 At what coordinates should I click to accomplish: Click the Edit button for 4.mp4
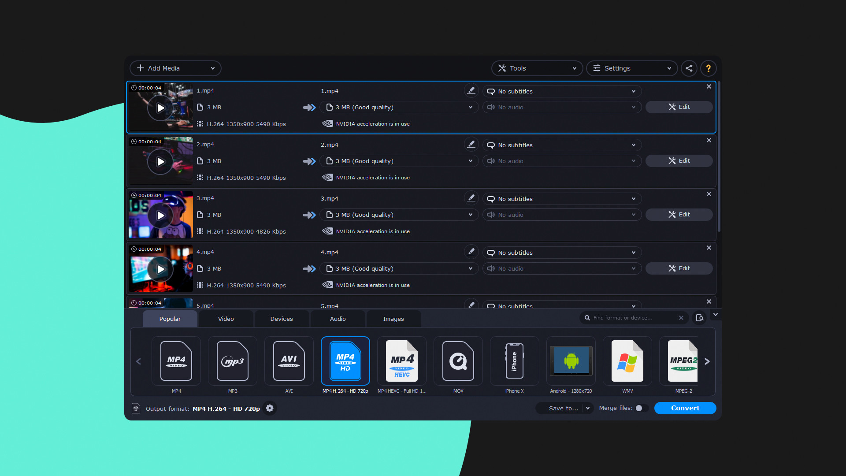point(679,268)
